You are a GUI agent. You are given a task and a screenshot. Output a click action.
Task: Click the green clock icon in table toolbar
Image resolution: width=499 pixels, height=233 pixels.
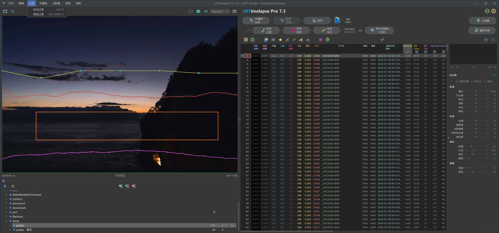pos(252,40)
